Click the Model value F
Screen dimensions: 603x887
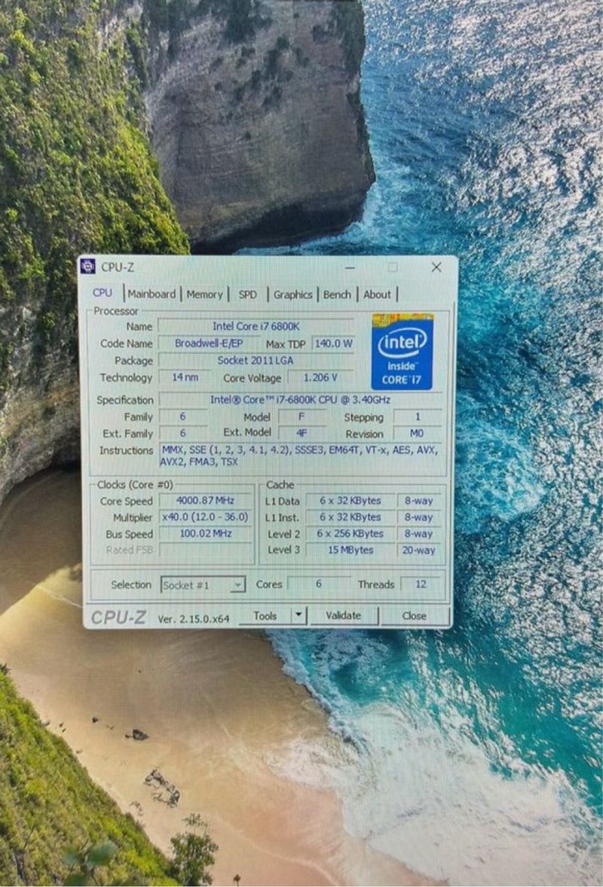[x=301, y=416]
